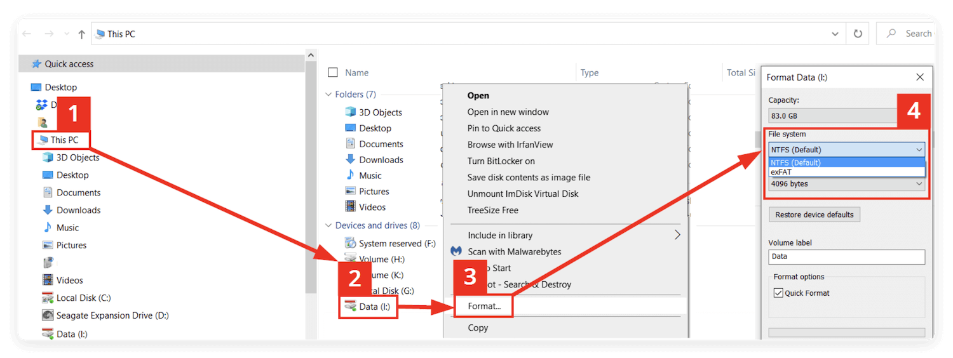Image resolution: width=953 pixels, height=358 pixels.
Task: Open the 4096 bytes allocation dropdown
Action: [846, 184]
